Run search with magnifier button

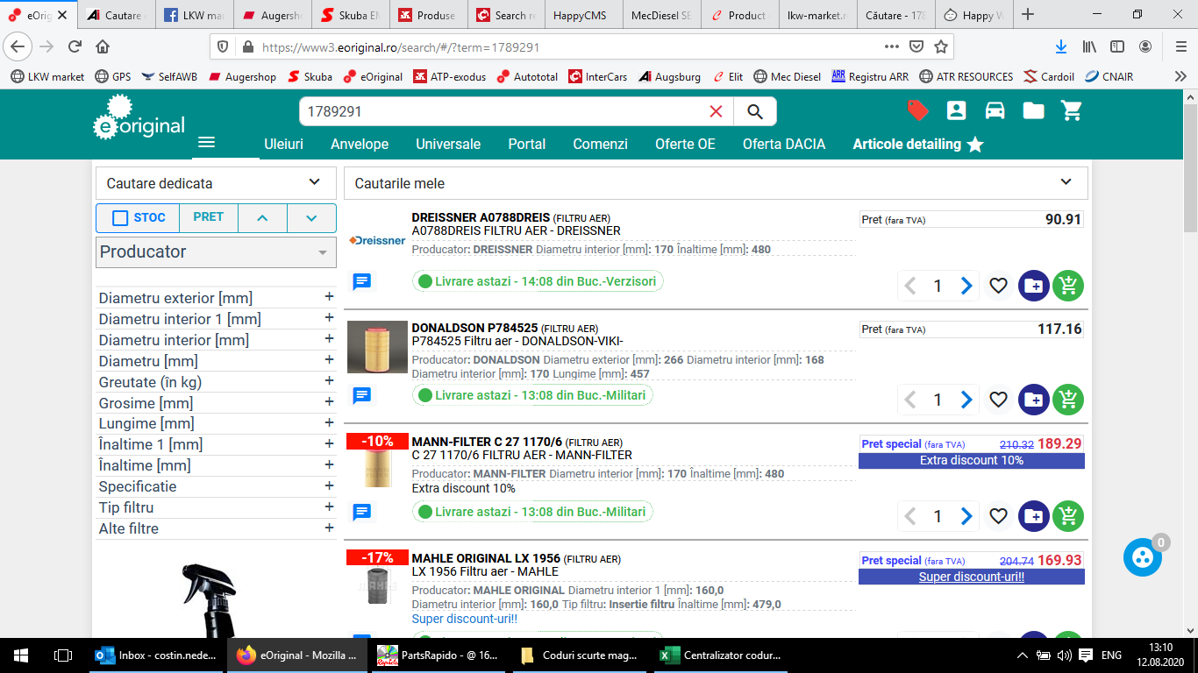(754, 111)
